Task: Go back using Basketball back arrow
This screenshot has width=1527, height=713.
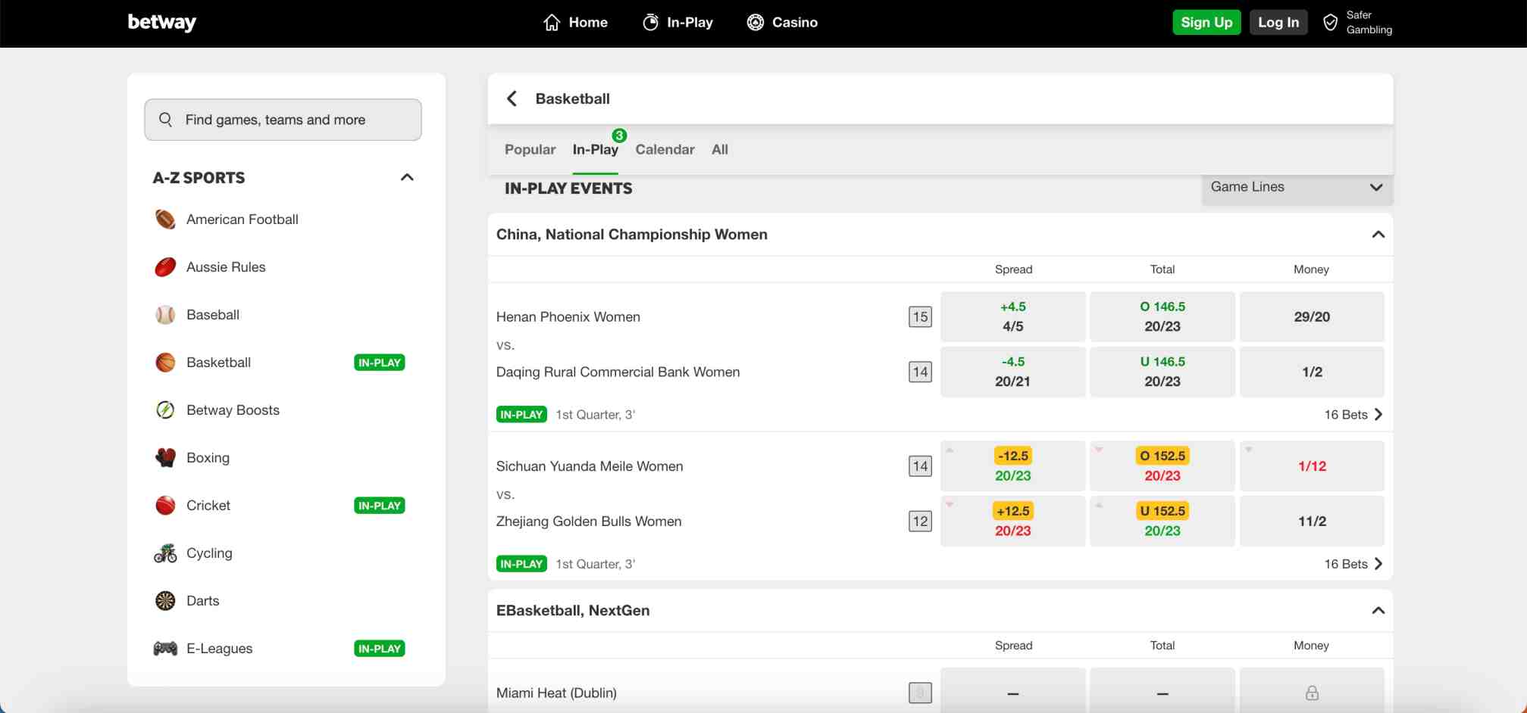Action: pyautogui.click(x=512, y=98)
